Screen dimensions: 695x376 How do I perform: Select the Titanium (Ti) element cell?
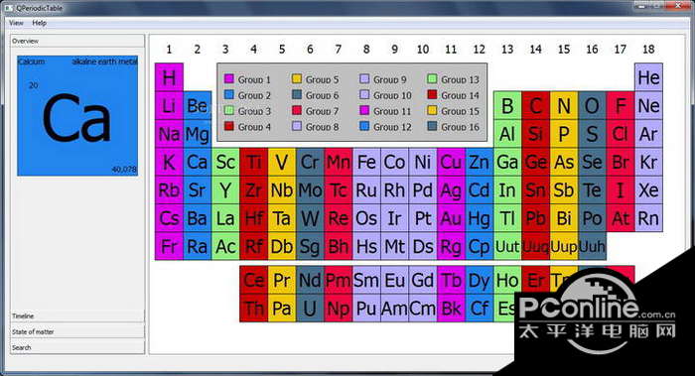tap(253, 162)
